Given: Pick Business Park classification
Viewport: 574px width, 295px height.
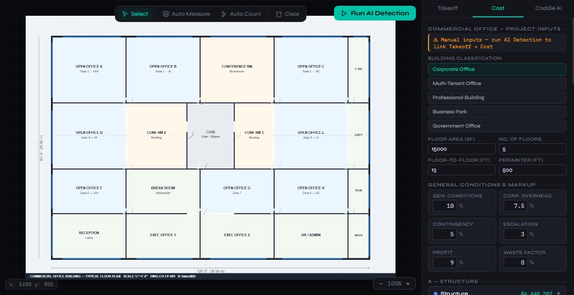Looking at the screenshot, I should pos(497,112).
